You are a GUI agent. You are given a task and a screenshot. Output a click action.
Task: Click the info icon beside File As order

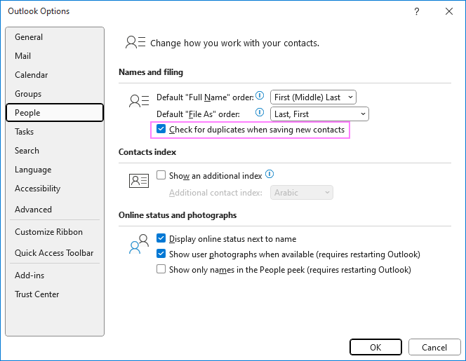(260, 112)
